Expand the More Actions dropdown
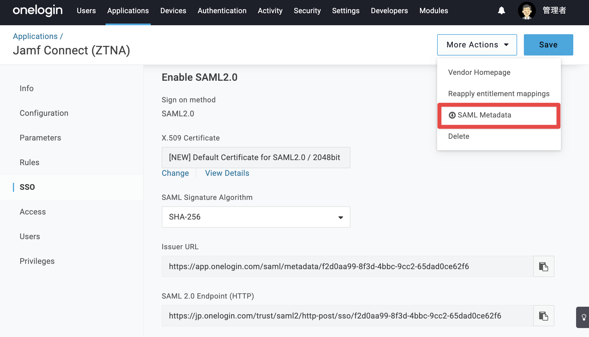Screen dimensions: 589x337 pyautogui.click(x=477, y=45)
